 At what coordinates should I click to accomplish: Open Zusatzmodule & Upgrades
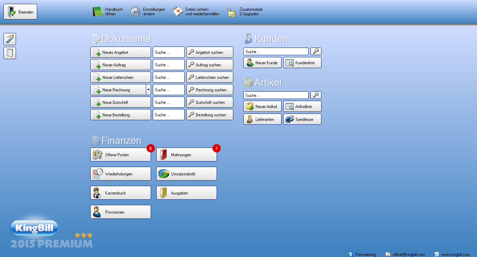[245, 12]
